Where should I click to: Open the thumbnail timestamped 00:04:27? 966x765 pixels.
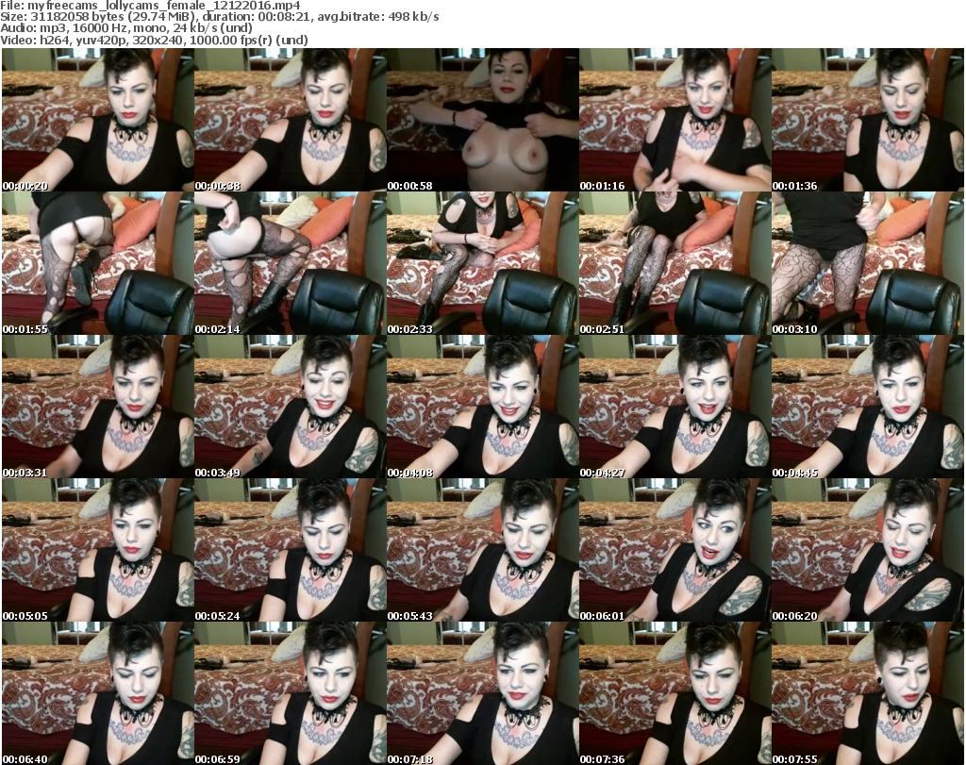coord(675,407)
